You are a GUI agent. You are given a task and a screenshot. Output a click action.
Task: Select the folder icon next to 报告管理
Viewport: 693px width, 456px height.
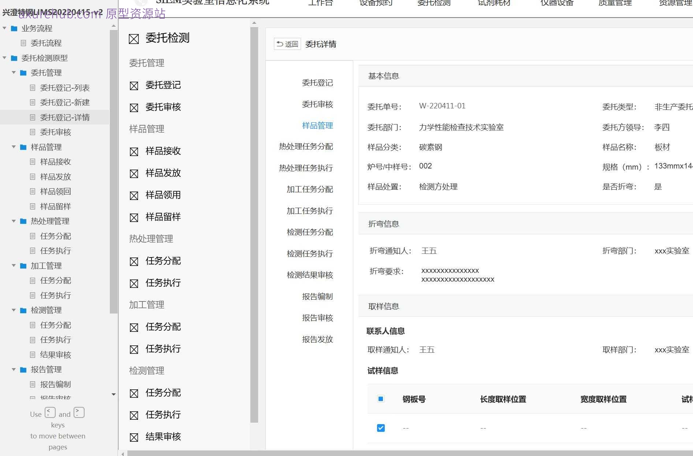tap(23, 370)
